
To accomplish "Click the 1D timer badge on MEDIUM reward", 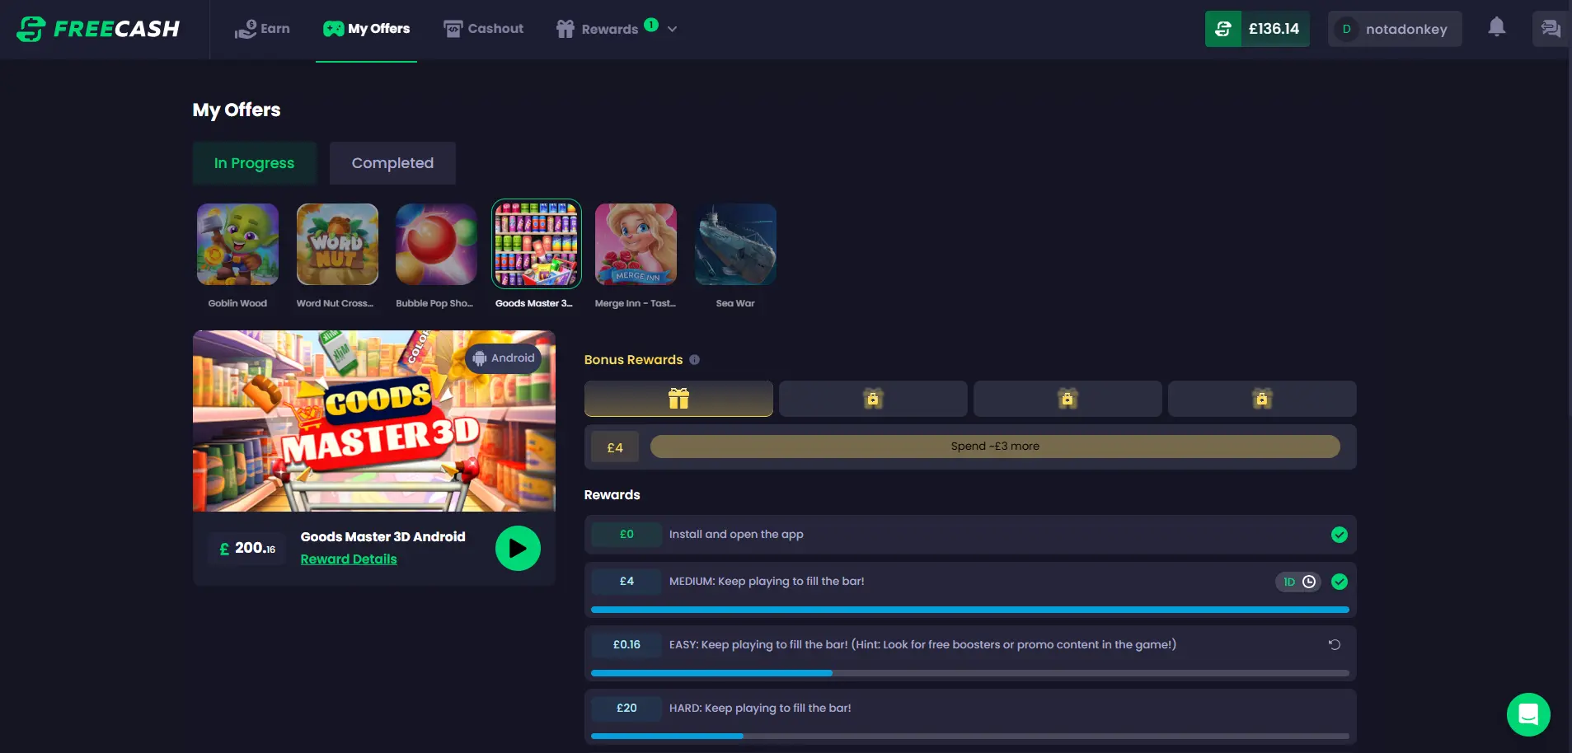I will click(x=1298, y=582).
